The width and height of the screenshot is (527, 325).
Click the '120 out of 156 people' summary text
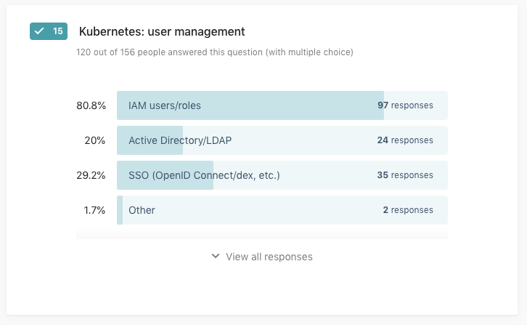point(214,52)
